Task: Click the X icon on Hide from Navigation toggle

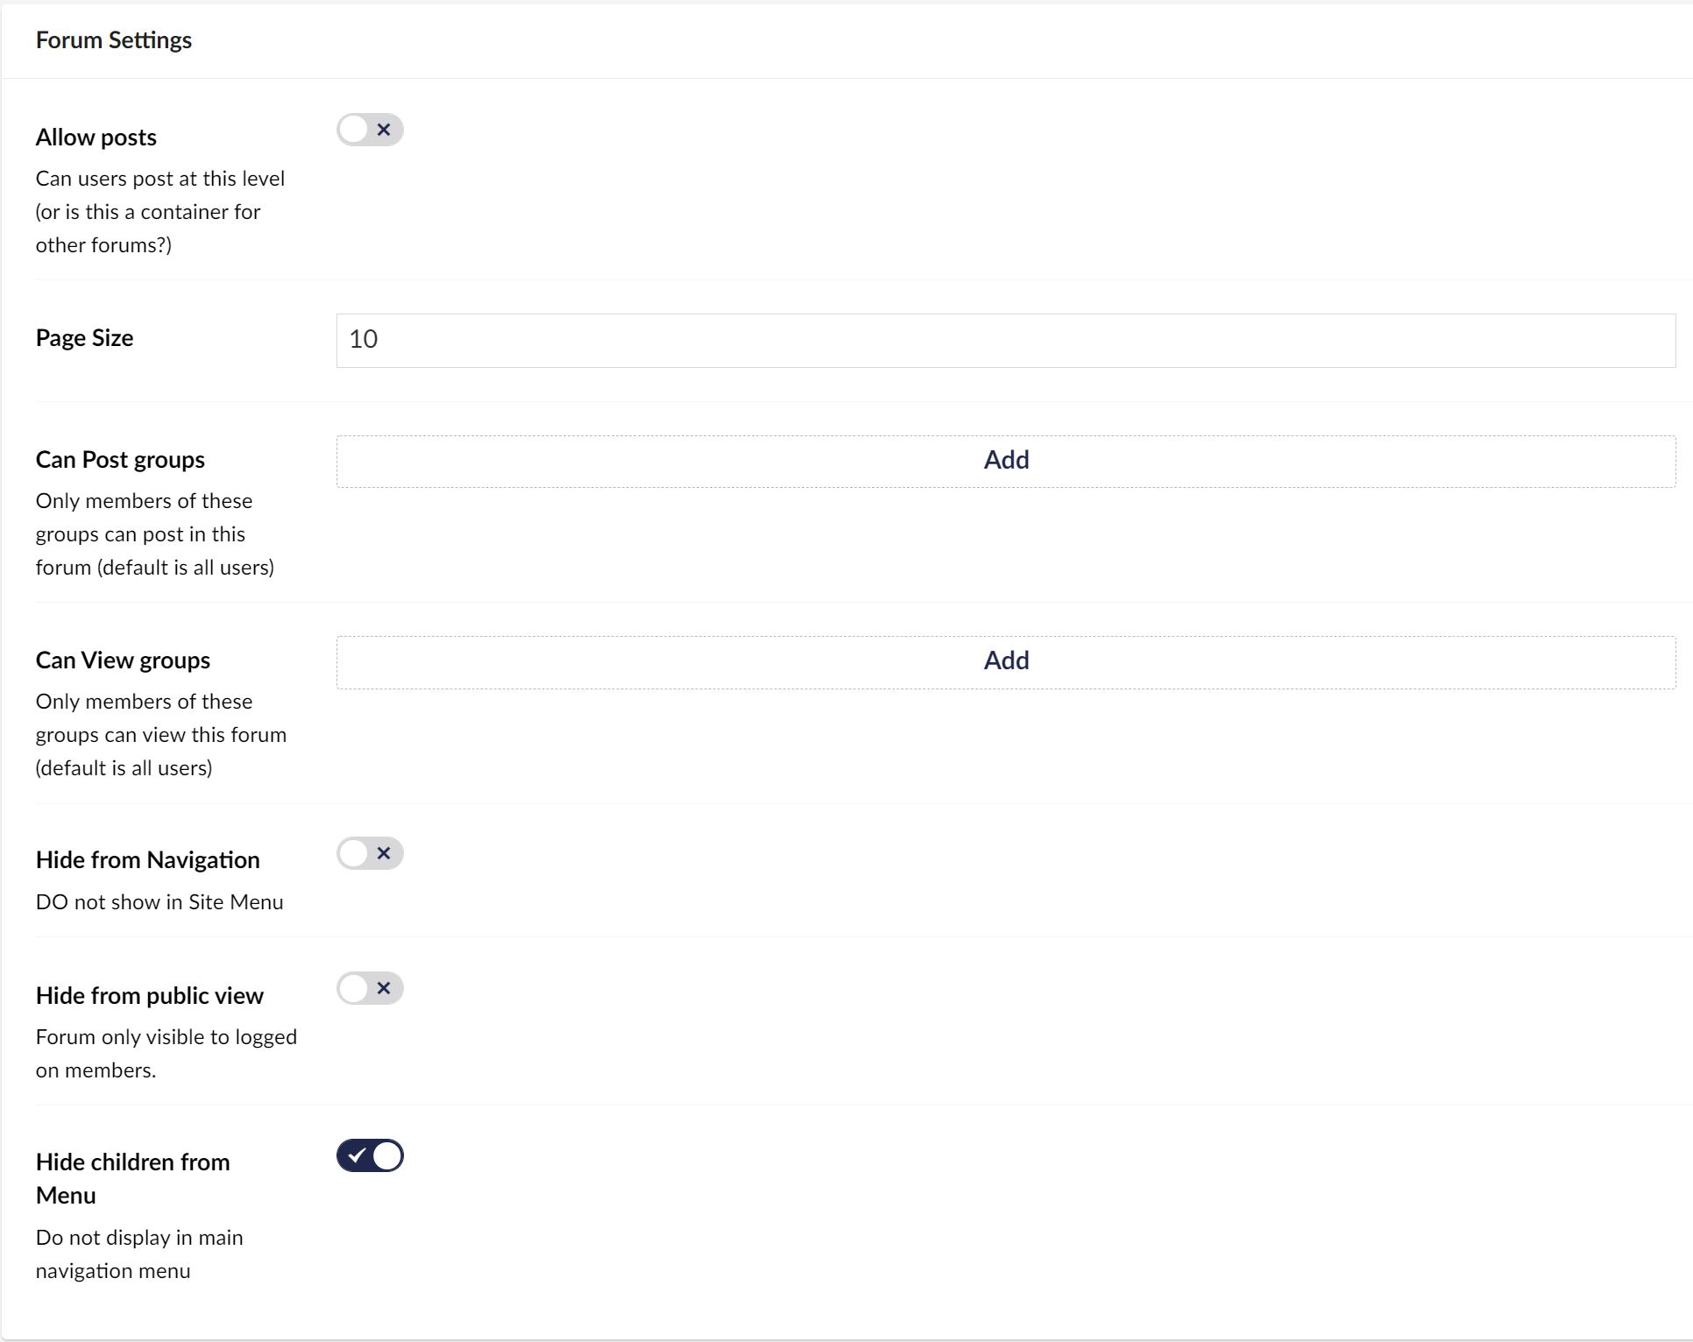Action: pyautogui.click(x=383, y=853)
